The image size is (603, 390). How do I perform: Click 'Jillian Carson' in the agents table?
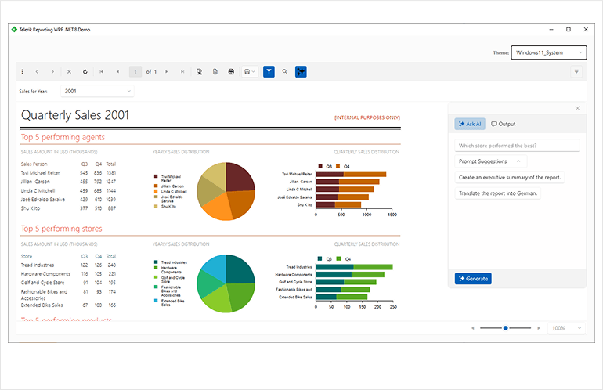point(35,182)
